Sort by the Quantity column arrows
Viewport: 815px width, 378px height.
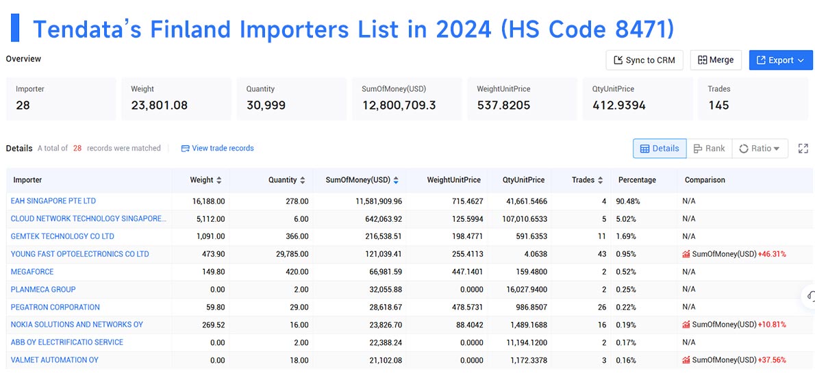303,180
